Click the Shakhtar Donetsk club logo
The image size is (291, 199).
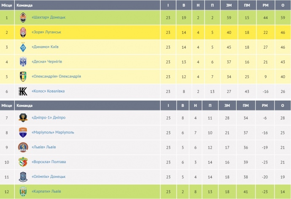[23, 17]
